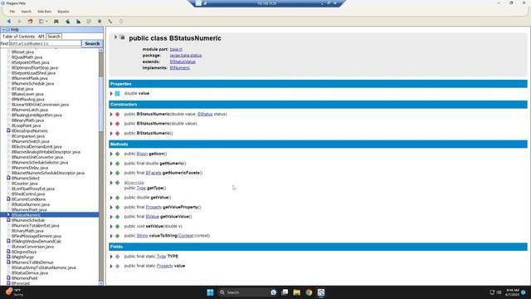
Task: Open the BStatus link in first constructor
Action: [x=205, y=115]
